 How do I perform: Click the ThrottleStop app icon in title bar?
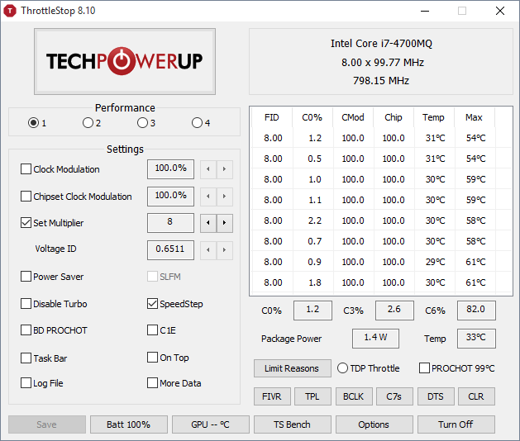pyautogui.click(x=10, y=11)
